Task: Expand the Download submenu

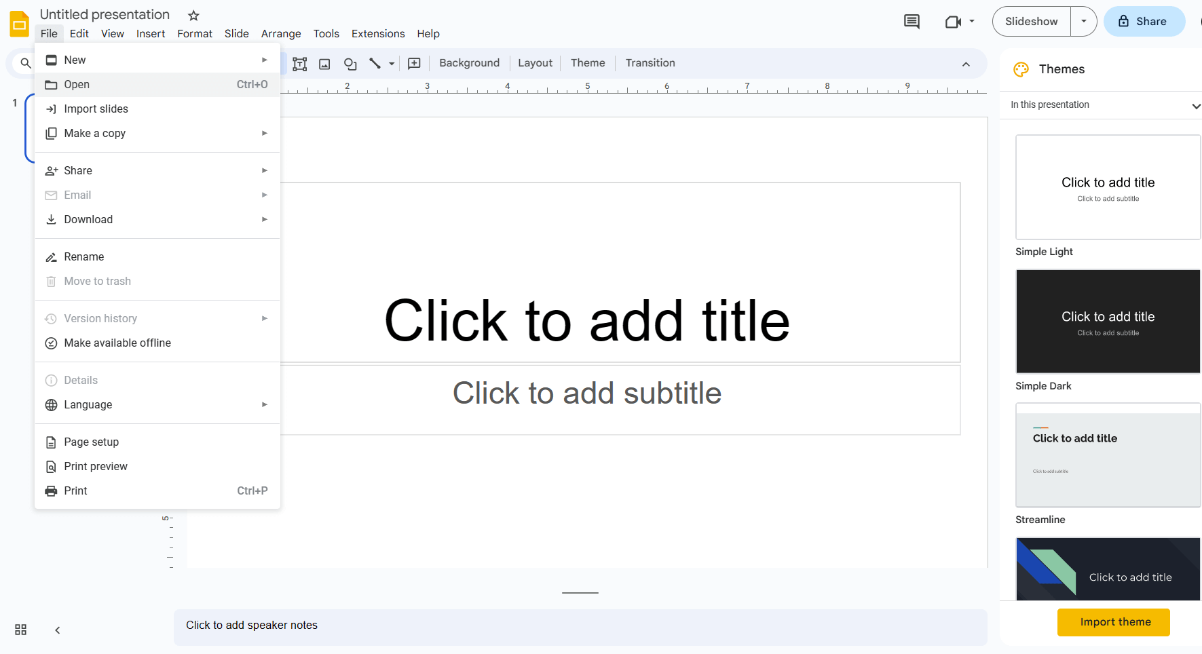Action: (x=157, y=219)
